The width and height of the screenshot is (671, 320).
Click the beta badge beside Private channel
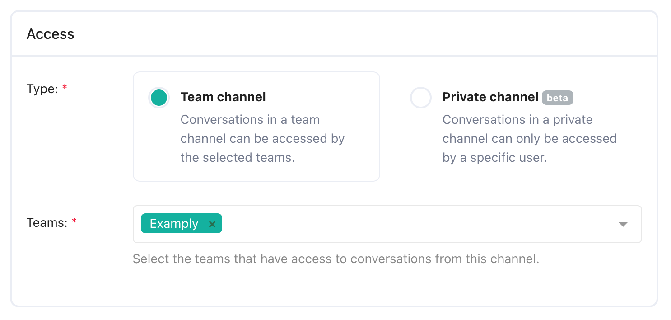[557, 98]
